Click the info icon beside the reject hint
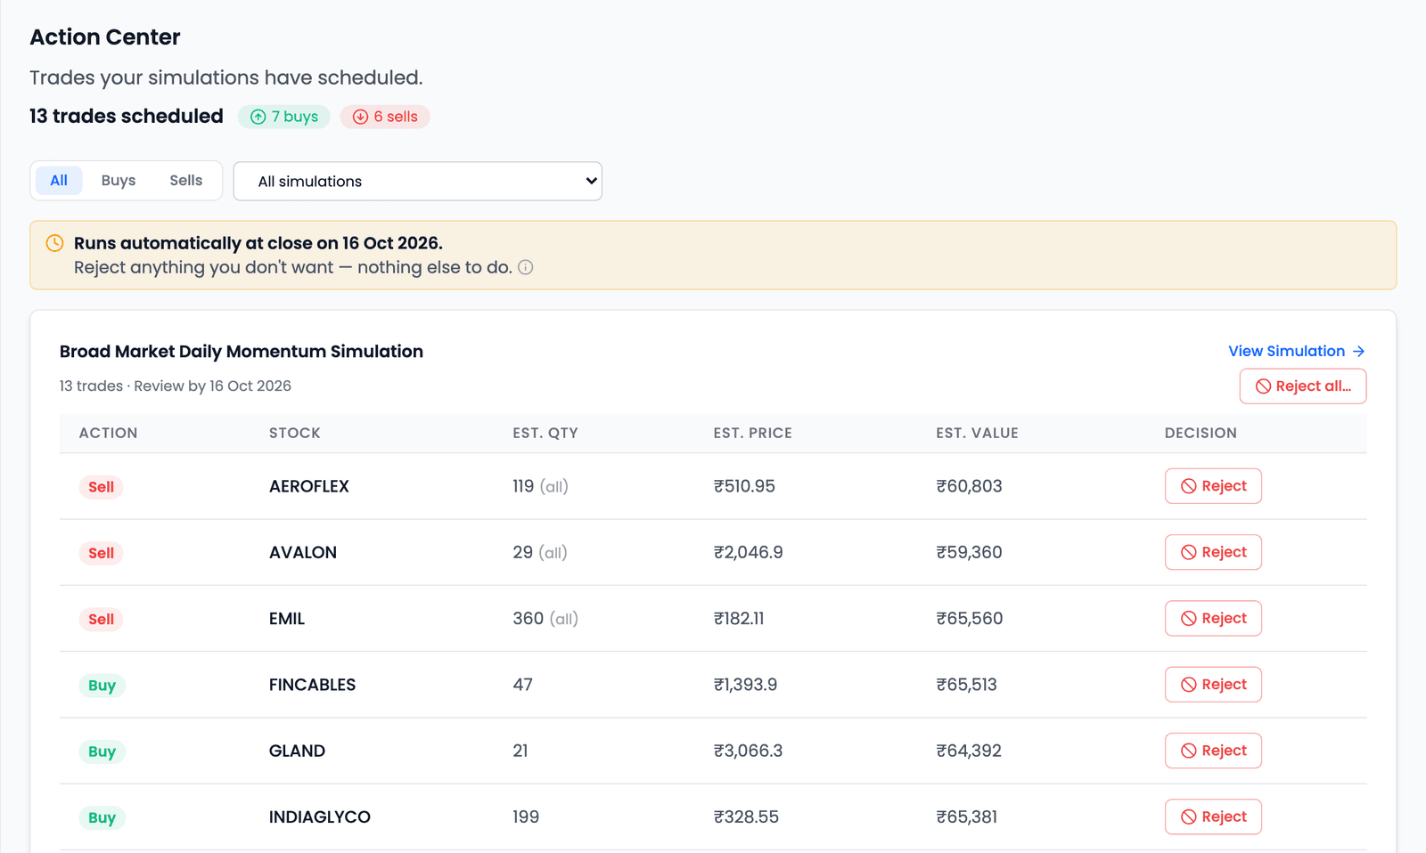 tap(526, 267)
